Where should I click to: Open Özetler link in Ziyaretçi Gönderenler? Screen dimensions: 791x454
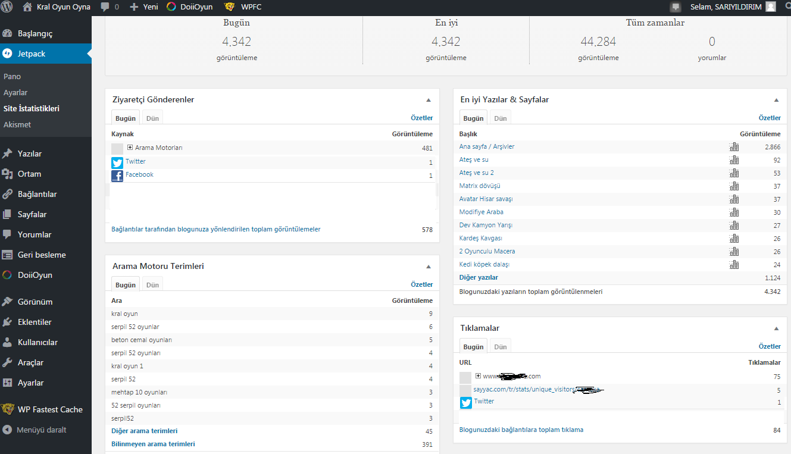421,118
